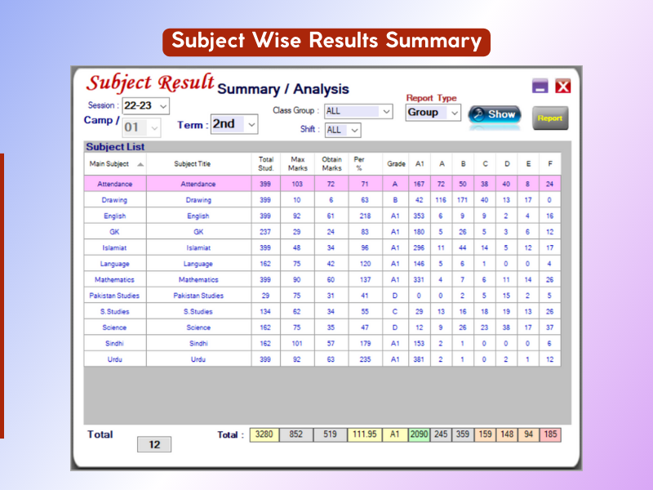Select the Attendance row in subject list
Image resolution: width=653 pixels, height=490 pixels.
[115, 185]
